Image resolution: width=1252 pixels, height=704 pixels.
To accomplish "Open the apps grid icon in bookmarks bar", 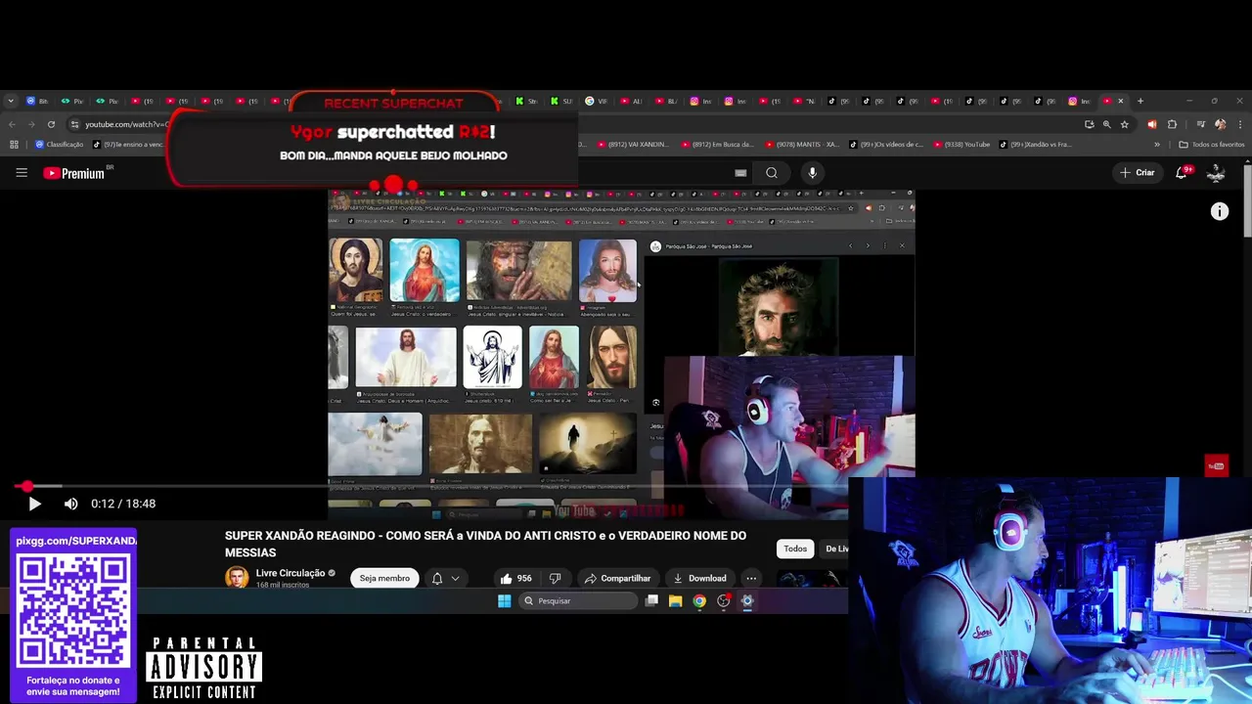I will click(14, 145).
